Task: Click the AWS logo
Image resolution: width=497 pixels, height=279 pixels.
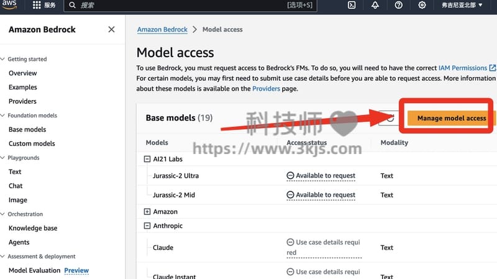Action: pyautogui.click(x=9, y=4)
